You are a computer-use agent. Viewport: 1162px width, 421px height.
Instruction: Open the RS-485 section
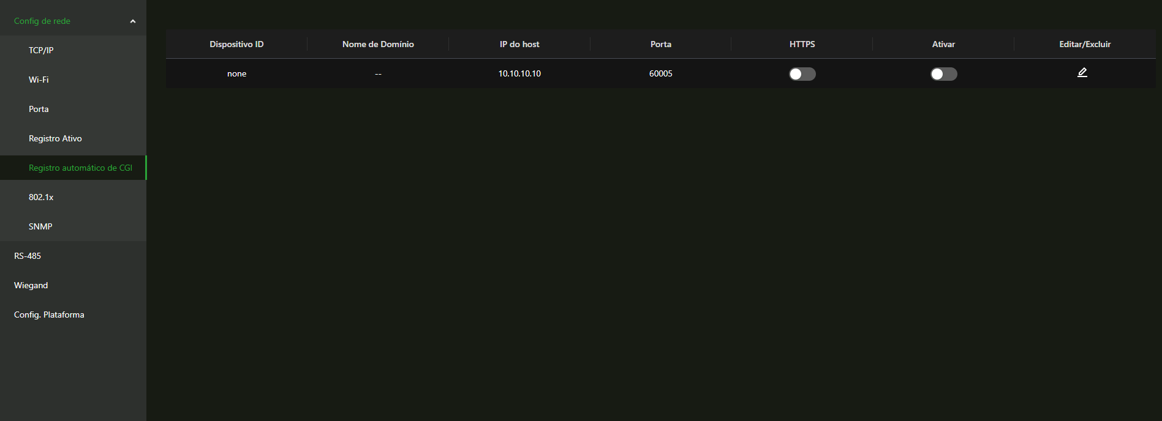28,256
